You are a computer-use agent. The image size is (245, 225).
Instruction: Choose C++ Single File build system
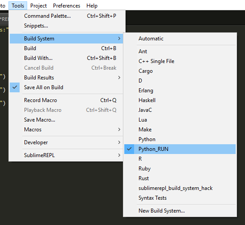pos(180,61)
